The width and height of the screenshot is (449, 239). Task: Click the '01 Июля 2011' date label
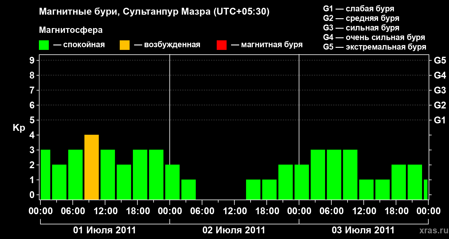pyautogui.click(x=105, y=230)
